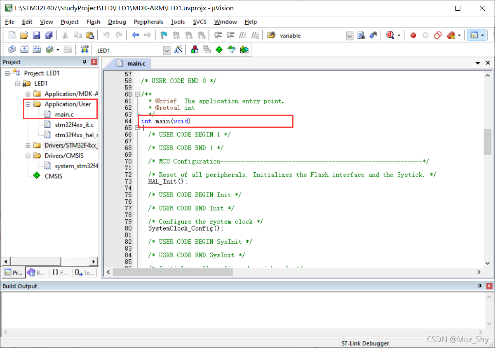
Task: Rebuild all target files
Action: (x=37, y=50)
